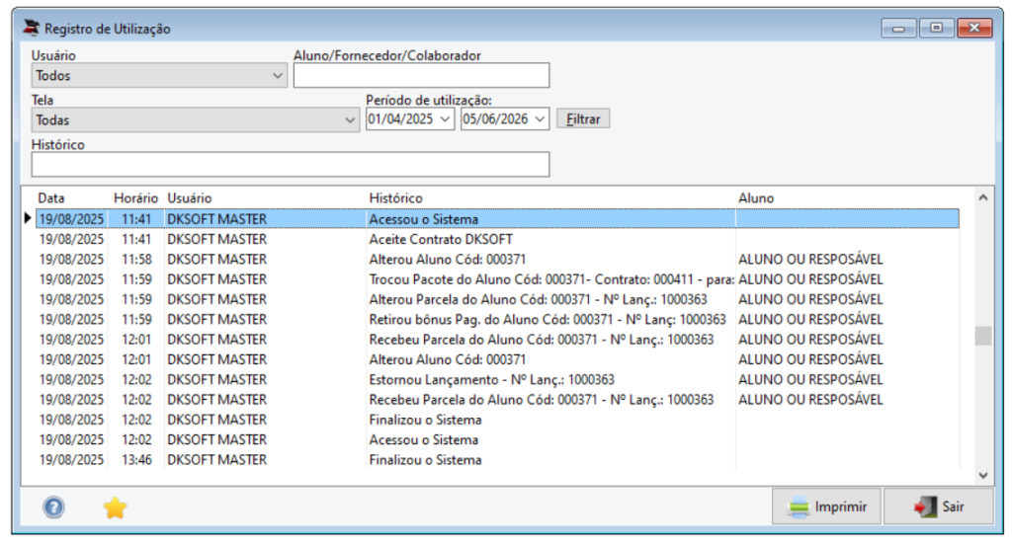Open the Tela dropdown showing Todas
The image size is (1012, 545).
195,120
